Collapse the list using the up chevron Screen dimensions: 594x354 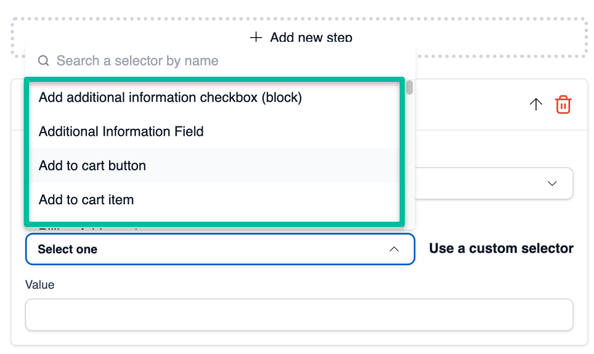click(x=394, y=249)
